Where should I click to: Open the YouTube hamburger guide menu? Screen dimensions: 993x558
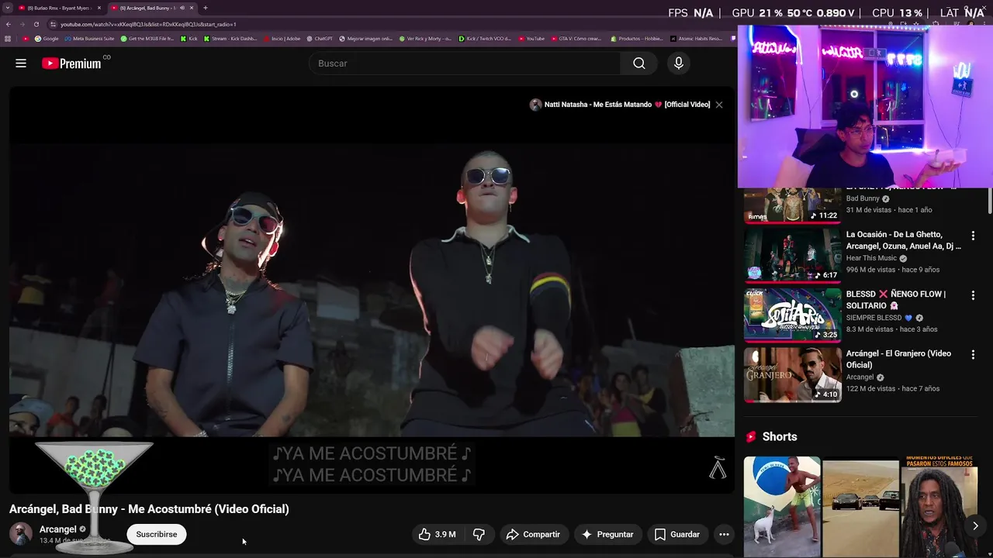coord(21,64)
